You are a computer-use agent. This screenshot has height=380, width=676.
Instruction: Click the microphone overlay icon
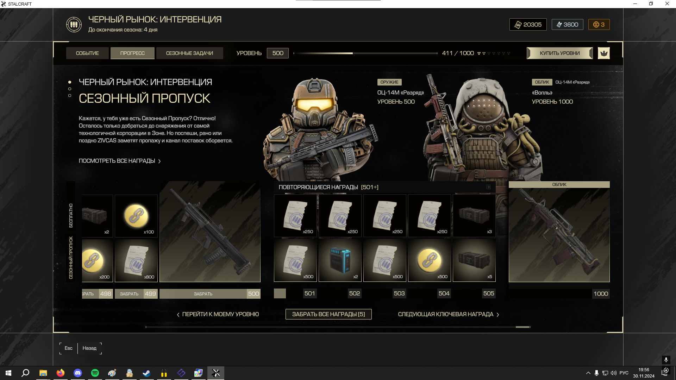666,360
